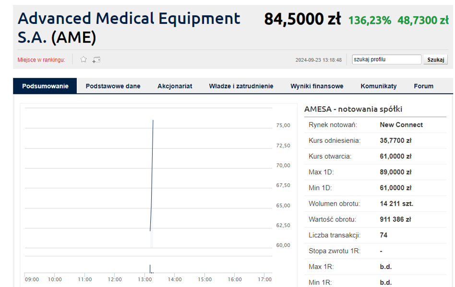
Task: Click Min 1D value 61,0000 zł
Action: click(396, 188)
